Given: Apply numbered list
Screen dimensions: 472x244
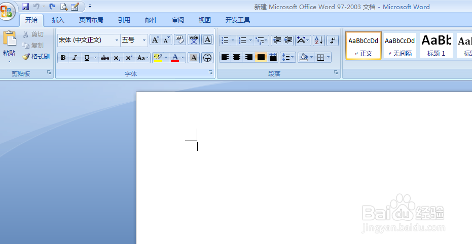Looking at the screenshot, I should [242, 40].
